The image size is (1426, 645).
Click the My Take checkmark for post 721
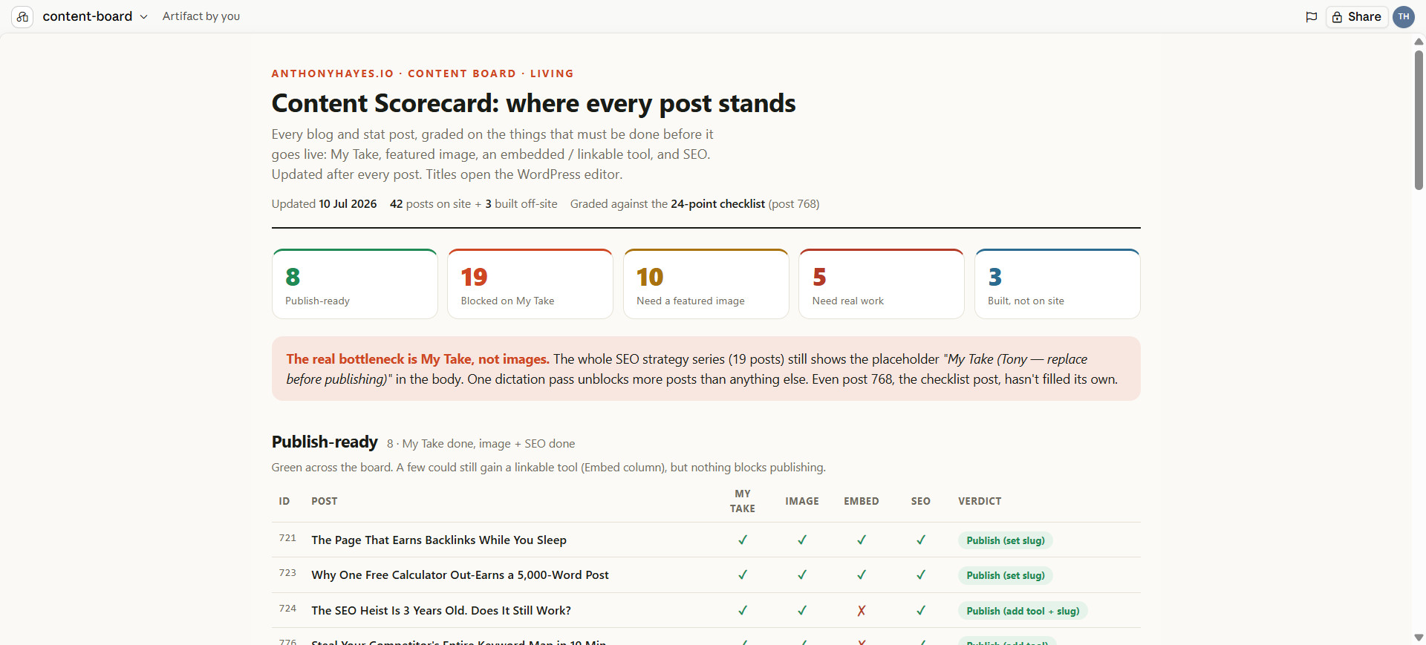click(x=743, y=540)
